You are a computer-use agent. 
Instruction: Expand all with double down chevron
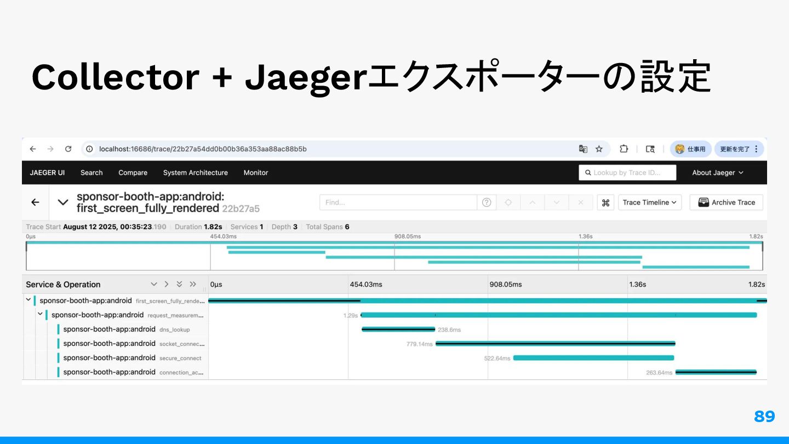(179, 284)
